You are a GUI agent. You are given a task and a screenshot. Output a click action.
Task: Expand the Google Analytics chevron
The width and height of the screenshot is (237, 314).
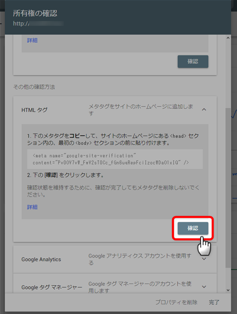pyautogui.click(x=204, y=259)
